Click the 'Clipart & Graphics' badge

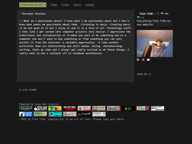(55, 114)
